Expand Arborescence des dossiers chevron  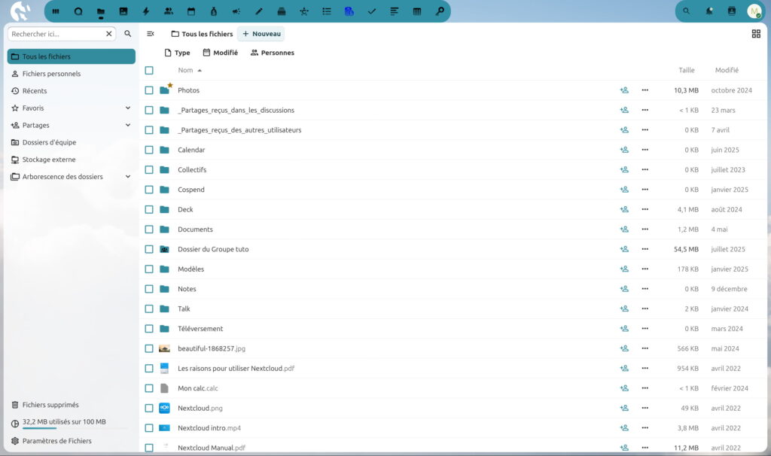pos(128,176)
